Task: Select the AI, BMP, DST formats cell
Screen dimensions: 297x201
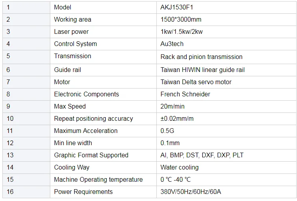Action: pos(227,155)
